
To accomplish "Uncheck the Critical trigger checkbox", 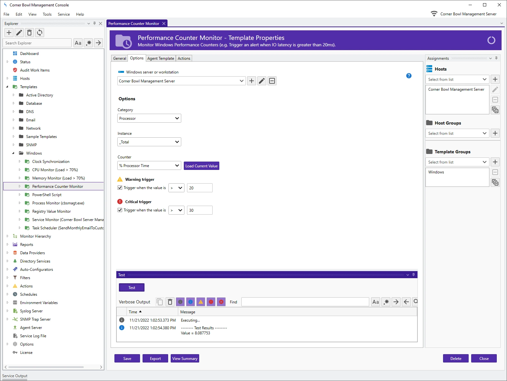I will click(120, 210).
